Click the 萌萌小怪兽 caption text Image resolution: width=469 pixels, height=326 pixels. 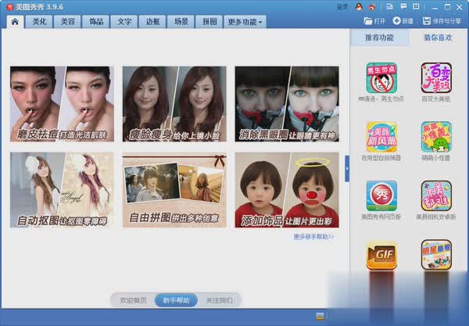(436, 158)
